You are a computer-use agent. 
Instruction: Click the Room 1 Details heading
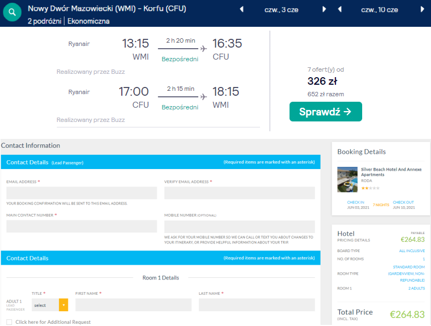point(161,278)
